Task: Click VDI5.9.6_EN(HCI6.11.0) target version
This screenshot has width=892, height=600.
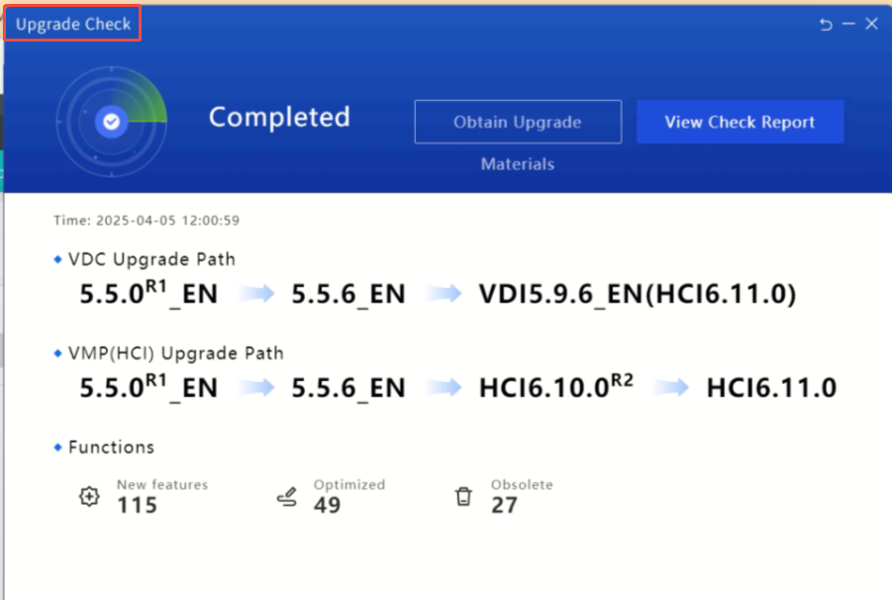Action: (638, 294)
